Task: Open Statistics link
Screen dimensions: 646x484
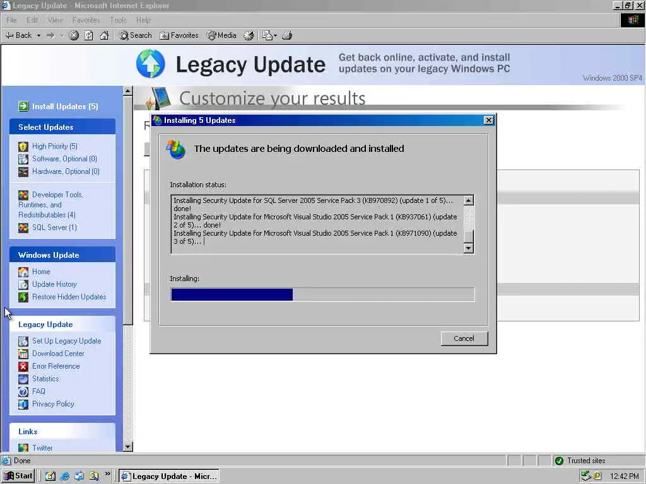Action: pyautogui.click(x=45, y=379)
